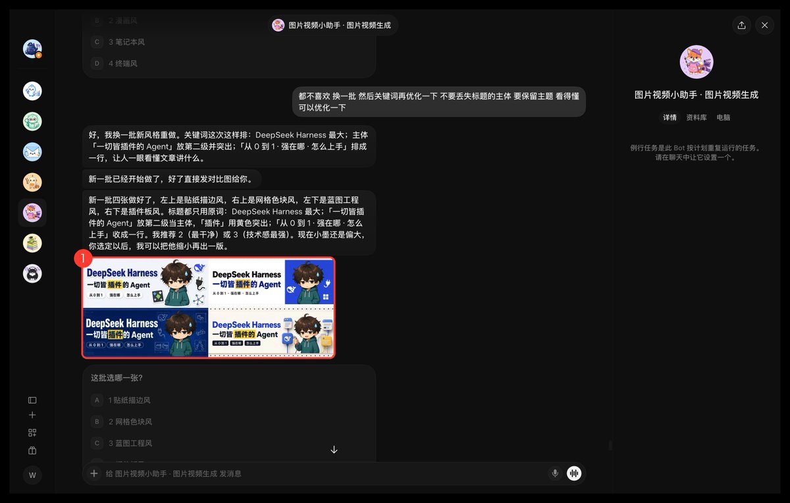The image size is (790, 503).
Task: Jump to latest with down arrow
Action: pos(334,450)
